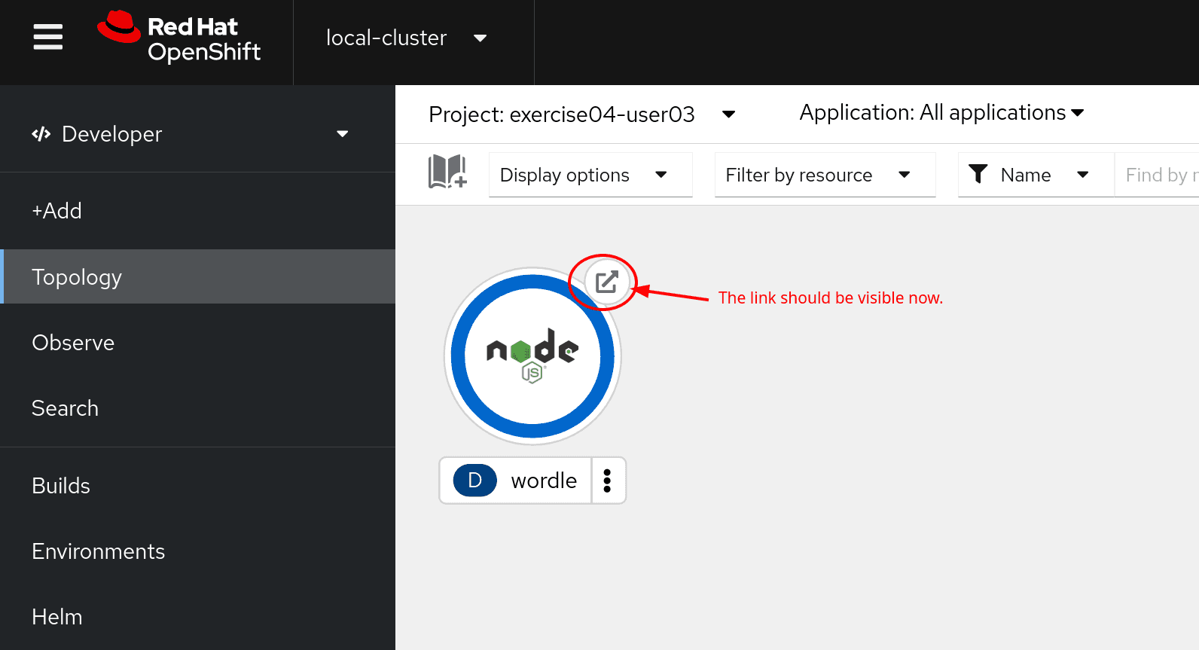Open the wordle route URL link icon

click(606, 282)
